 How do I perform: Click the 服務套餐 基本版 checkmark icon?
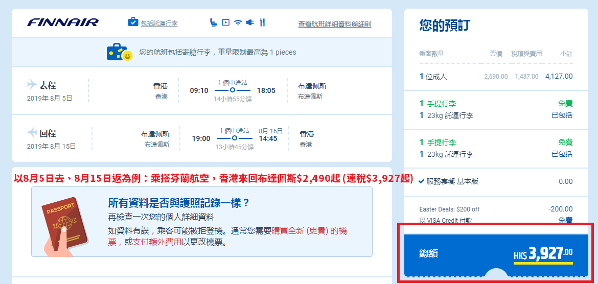[422, 181]
